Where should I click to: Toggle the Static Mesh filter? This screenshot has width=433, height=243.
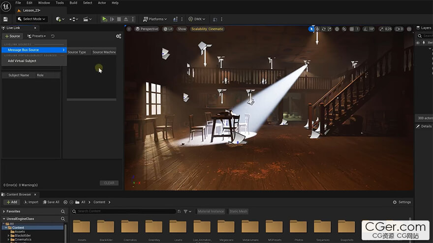coord(238,211)
